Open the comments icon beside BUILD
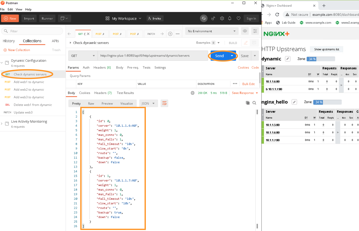This screenshot has height=231, width=359. [254, 43]
